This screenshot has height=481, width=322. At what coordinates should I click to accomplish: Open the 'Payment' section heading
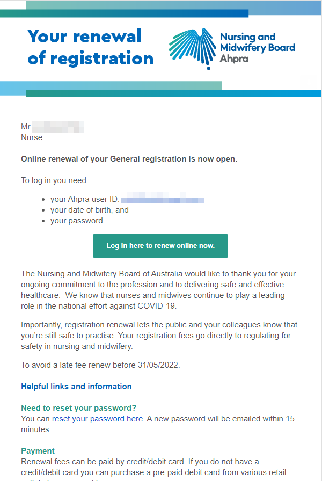(x=34, y=451)
